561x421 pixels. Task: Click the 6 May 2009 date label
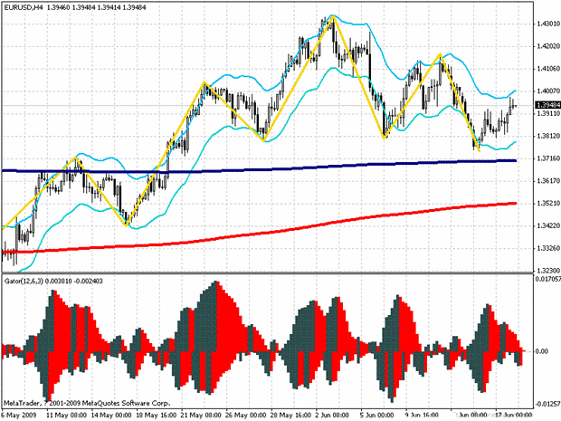[19, 416]
